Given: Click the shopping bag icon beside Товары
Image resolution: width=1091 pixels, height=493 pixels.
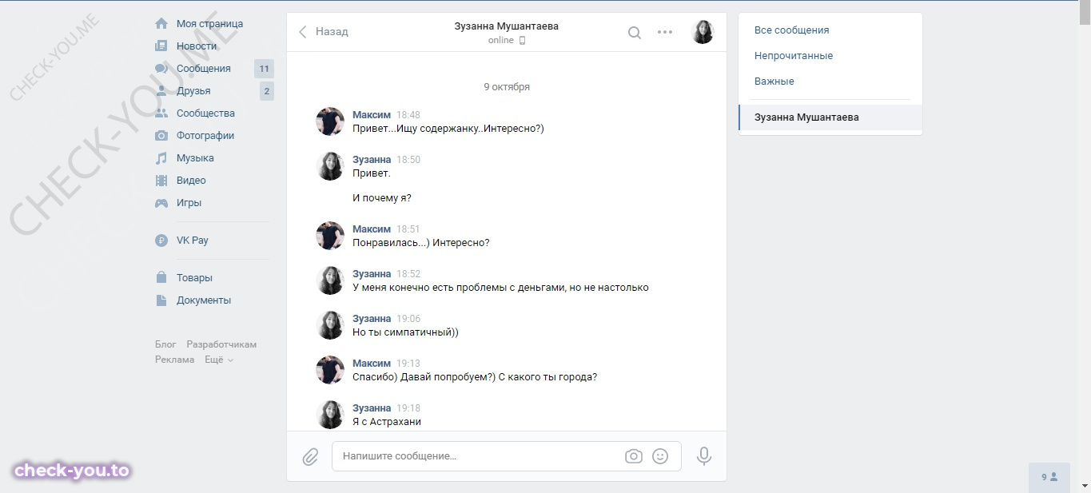Looking at the screenshot, I should coord(161,278).
